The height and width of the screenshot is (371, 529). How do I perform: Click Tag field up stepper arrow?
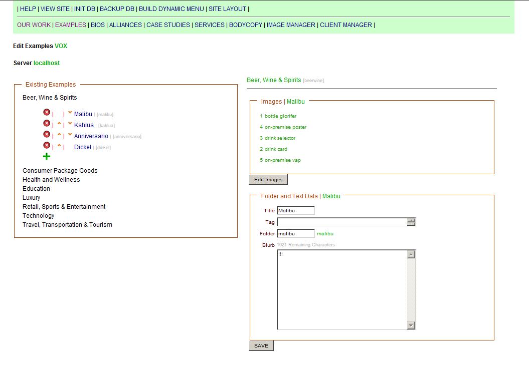[411, 220]
